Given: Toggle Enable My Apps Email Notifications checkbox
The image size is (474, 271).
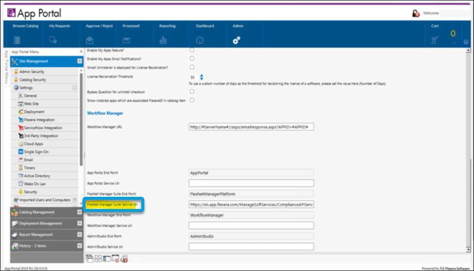Looking at the screenshot, I should (192, 59).
